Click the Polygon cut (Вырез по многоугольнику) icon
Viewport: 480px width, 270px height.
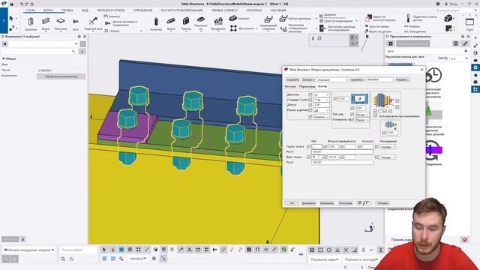tap(367, 19)
